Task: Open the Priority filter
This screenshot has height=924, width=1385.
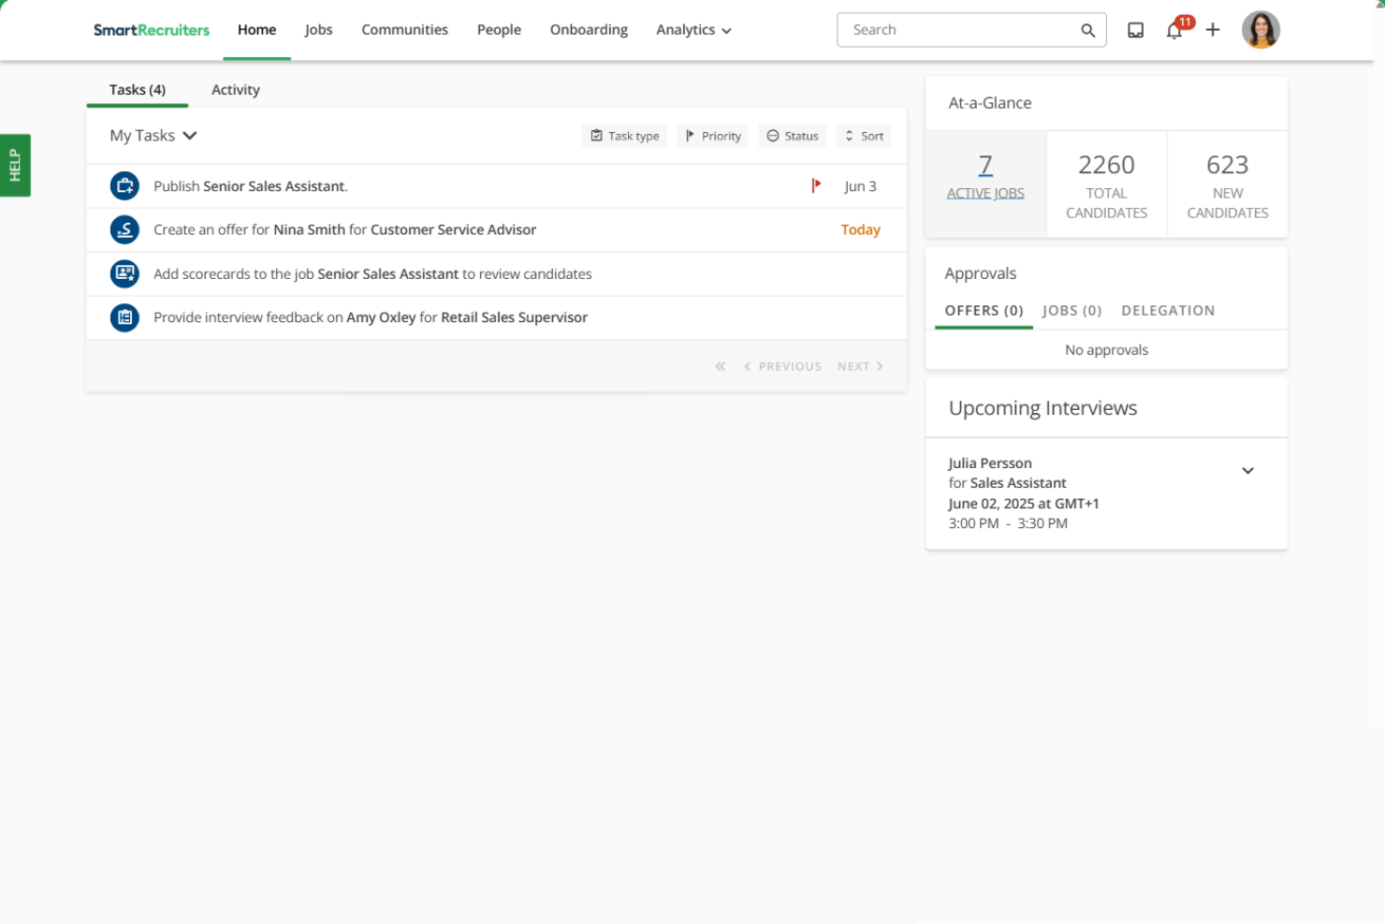Action: click(712, 136)
